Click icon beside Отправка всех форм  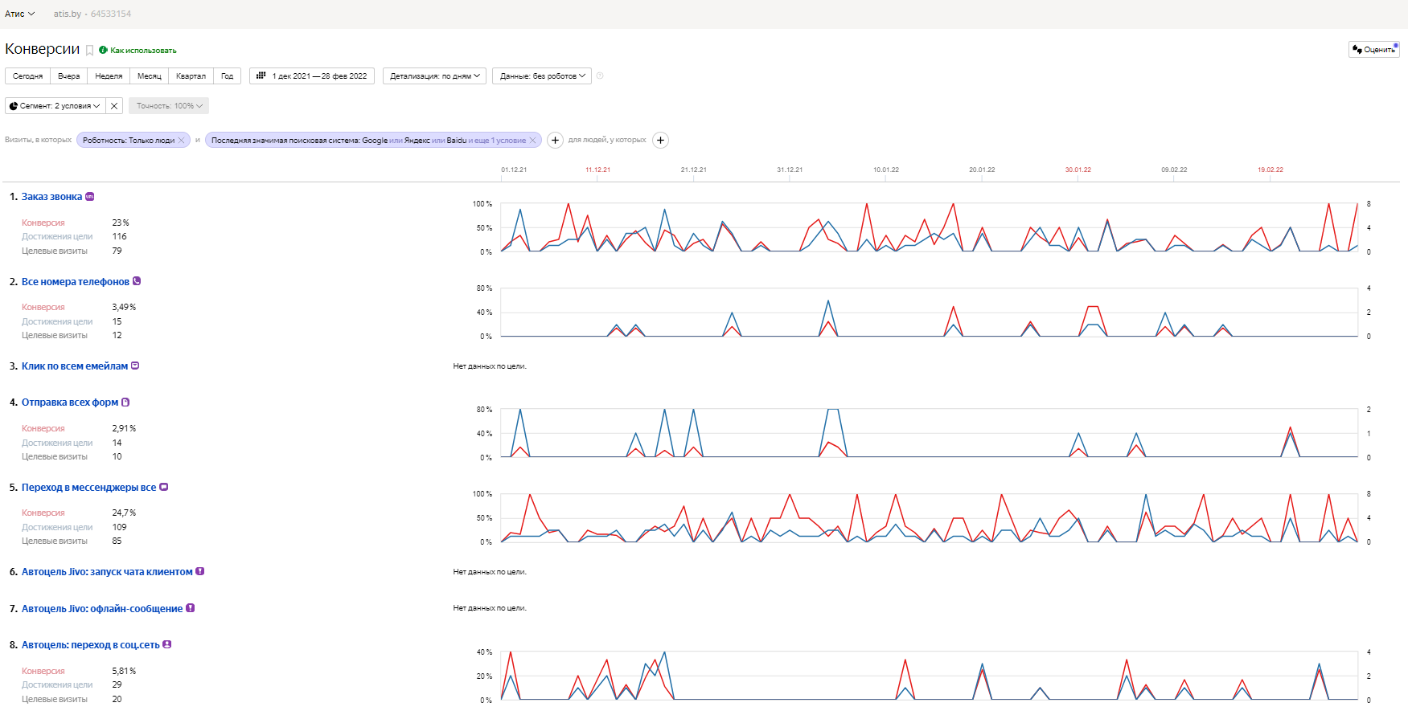pos(125,402)
